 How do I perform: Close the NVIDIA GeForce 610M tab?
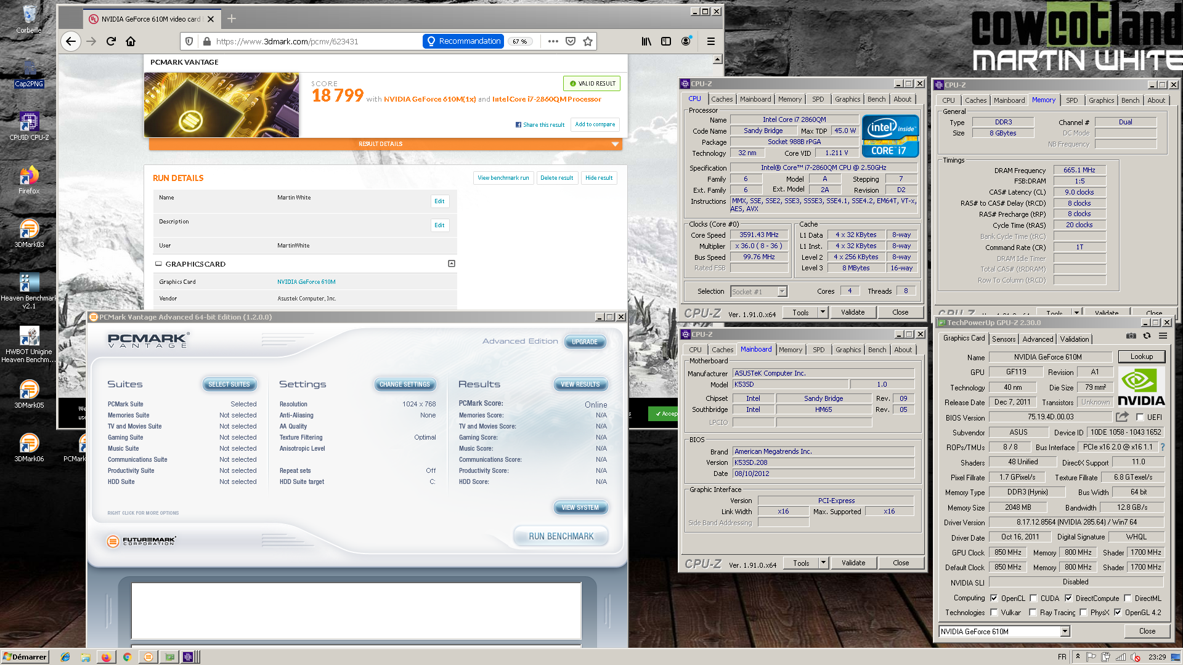(211, 19)
